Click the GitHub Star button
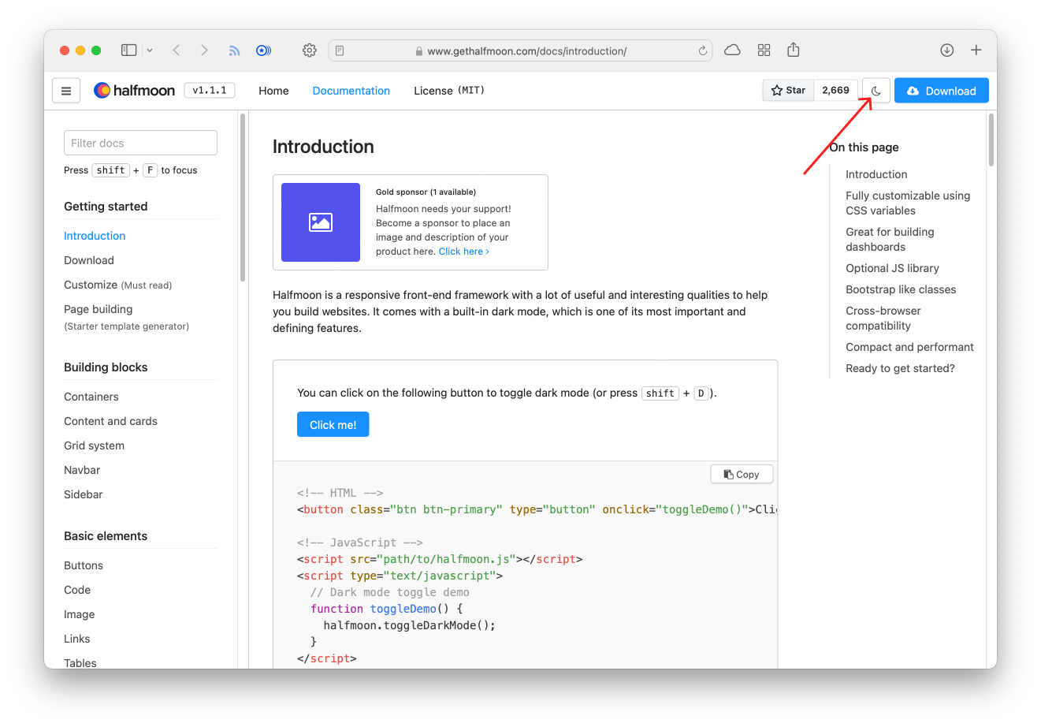1041x727 pixels. click(788, 91)
